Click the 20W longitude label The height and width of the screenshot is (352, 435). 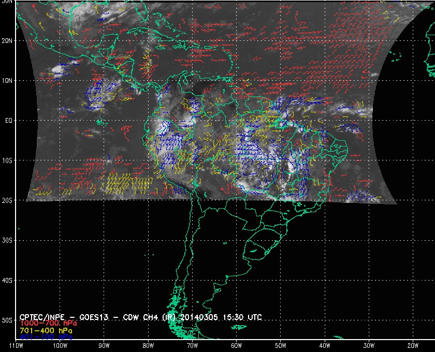pyautogui.click(x=413, y=346)
